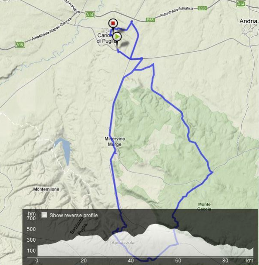Click the route's eastern corner near Monte Caccia road
The image size is (259, 265).
212,173
